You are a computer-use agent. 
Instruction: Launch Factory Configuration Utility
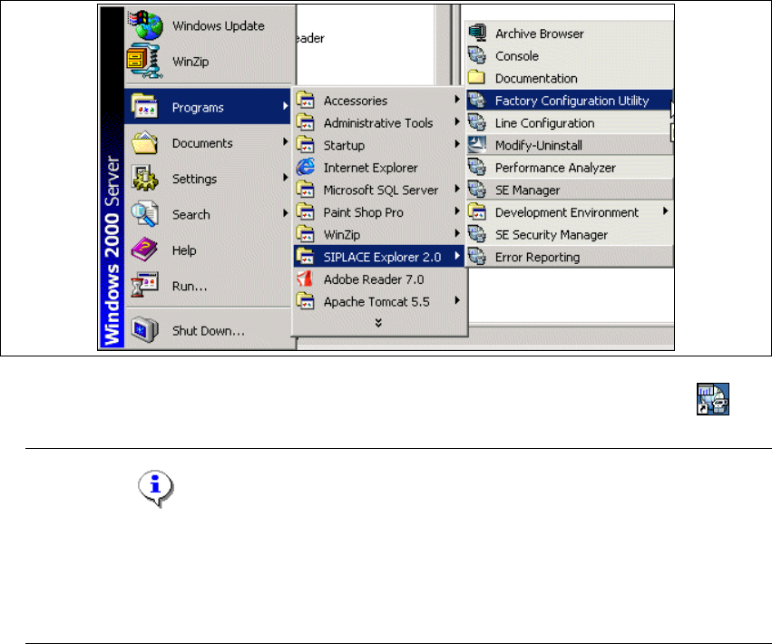(570, 101)
